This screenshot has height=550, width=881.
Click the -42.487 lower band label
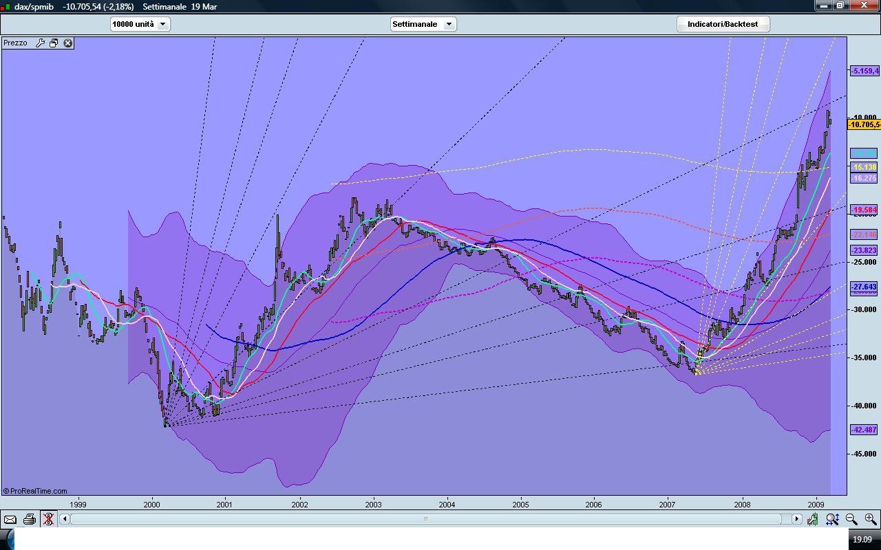[864, 430]
